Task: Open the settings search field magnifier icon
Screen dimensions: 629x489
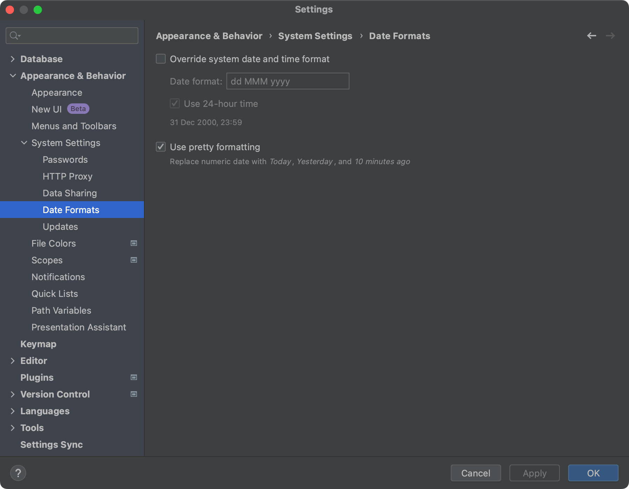Action: tap(13, 35)
